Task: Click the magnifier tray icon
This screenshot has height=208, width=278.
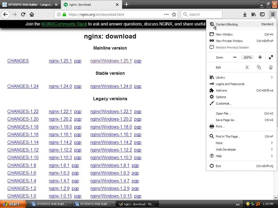Action: tap(258, 204)
